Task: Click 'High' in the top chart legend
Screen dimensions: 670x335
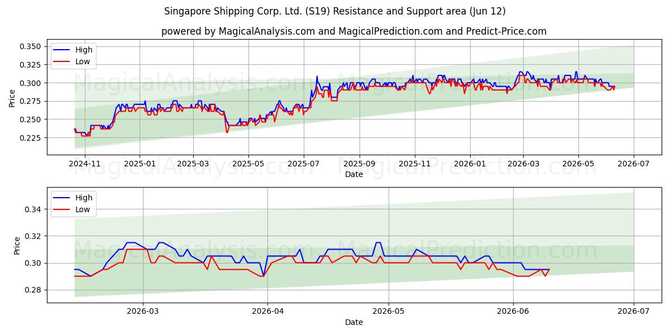Action: [x=84, y=50]
